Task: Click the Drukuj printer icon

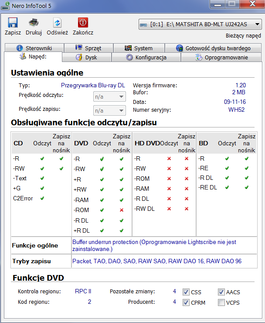Action: click(34, 22)
